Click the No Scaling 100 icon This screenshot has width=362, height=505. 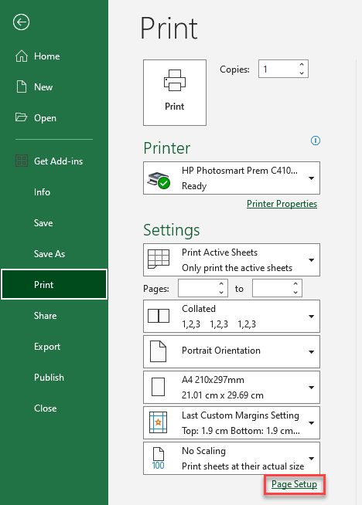click(x=158, y=459)
